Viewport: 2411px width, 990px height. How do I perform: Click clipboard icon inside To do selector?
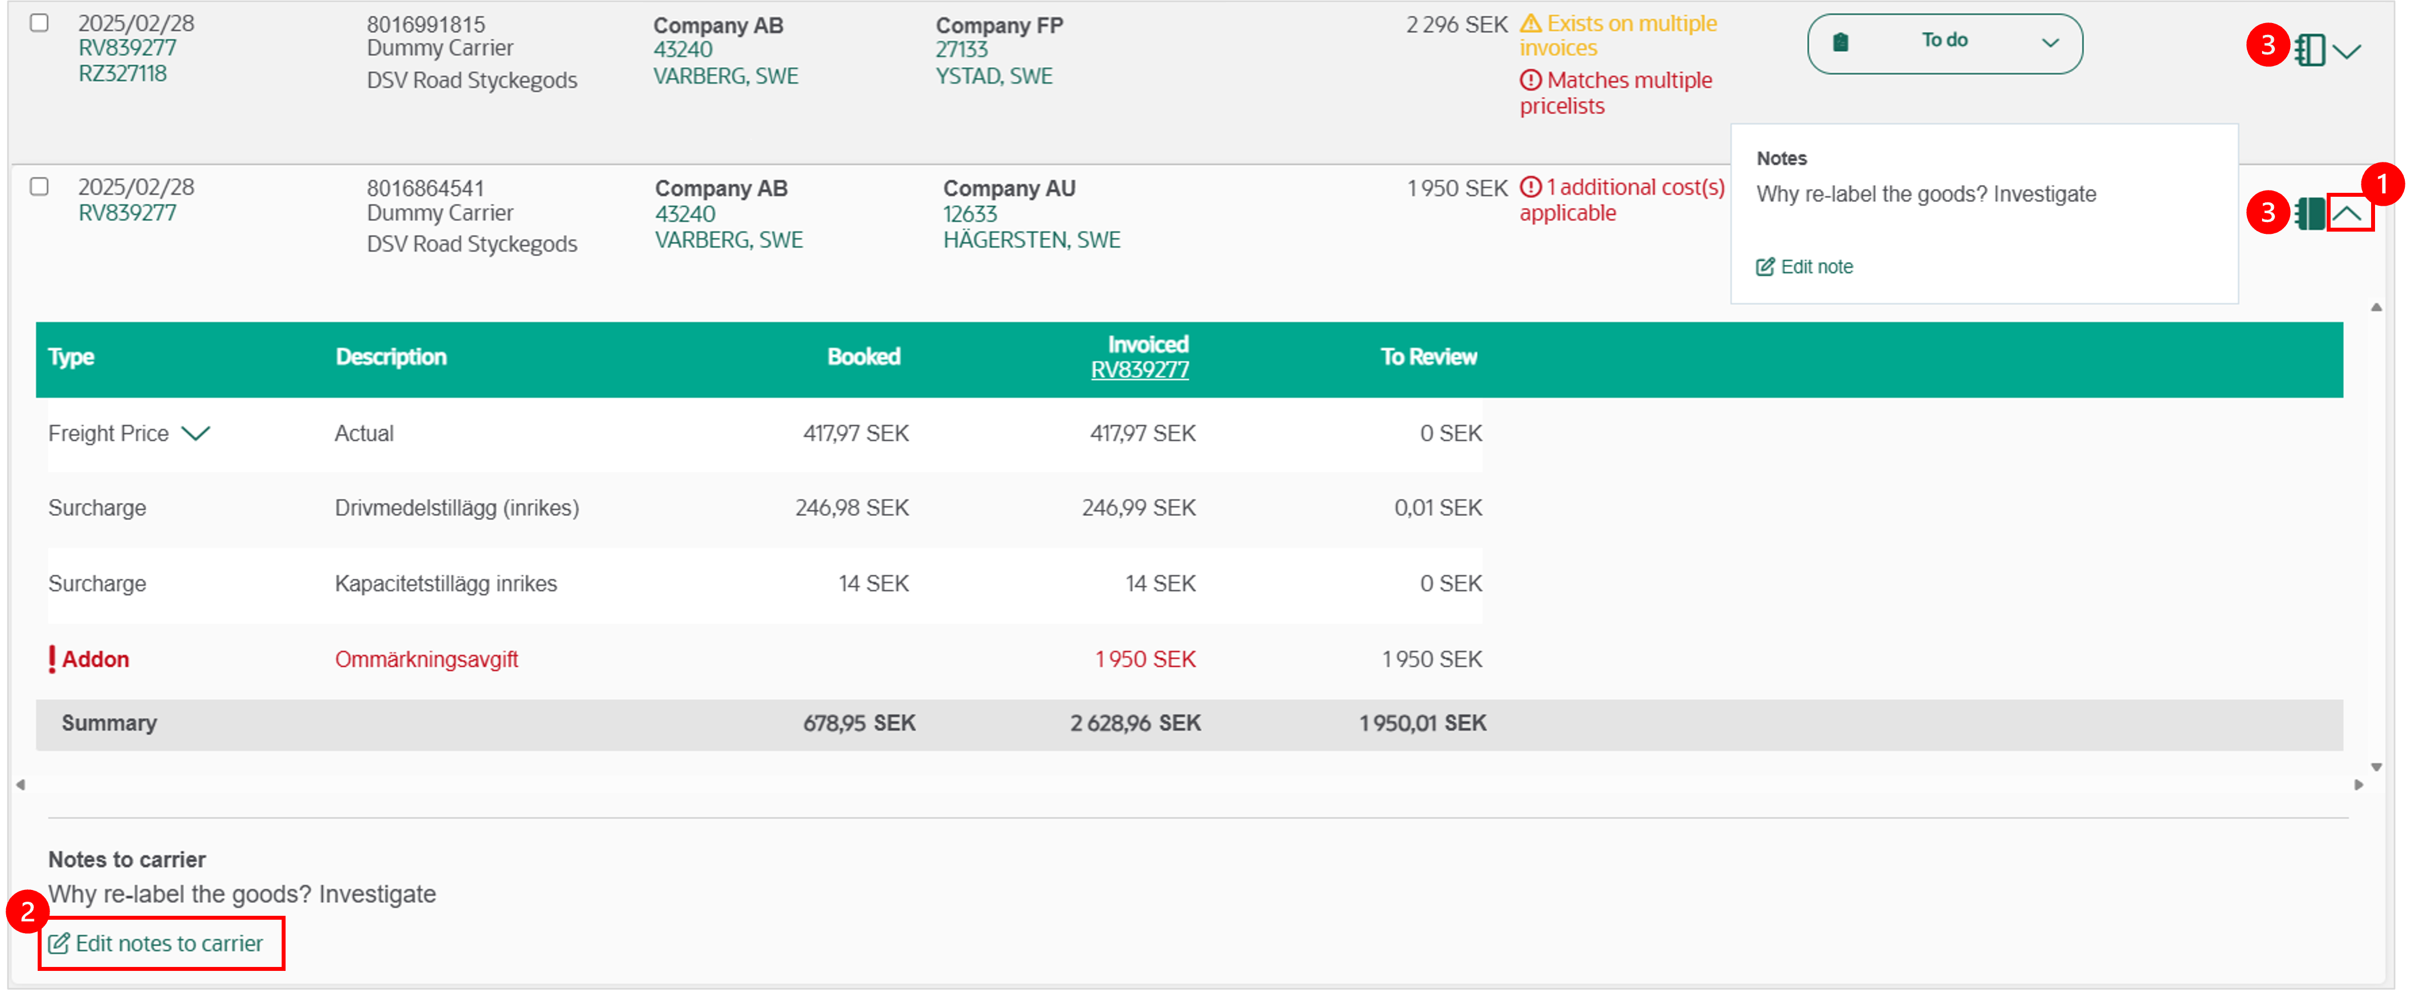tap(1840, 42)
